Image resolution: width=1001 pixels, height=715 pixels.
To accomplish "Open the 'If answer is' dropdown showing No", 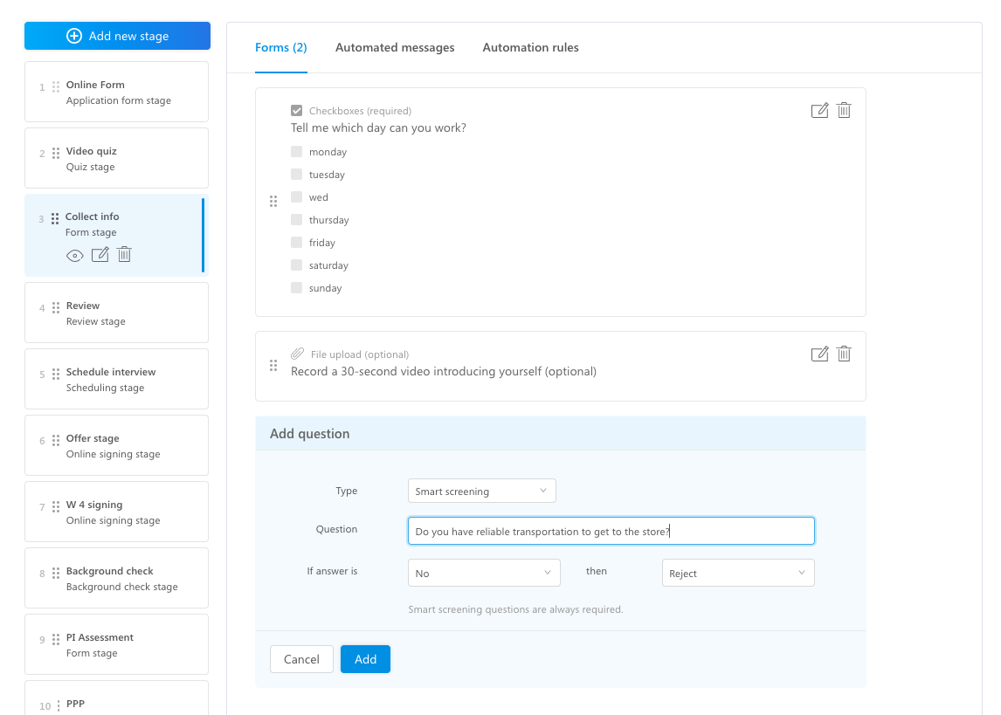I will click(484, 573).
